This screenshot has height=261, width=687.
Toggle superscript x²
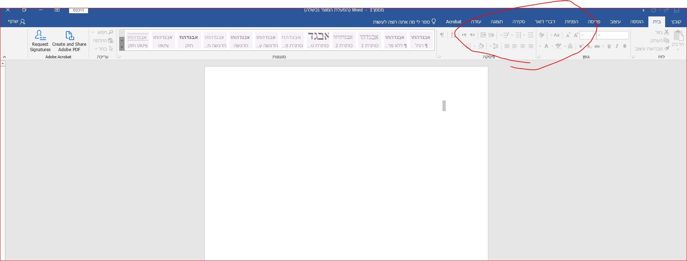(581, 46)
